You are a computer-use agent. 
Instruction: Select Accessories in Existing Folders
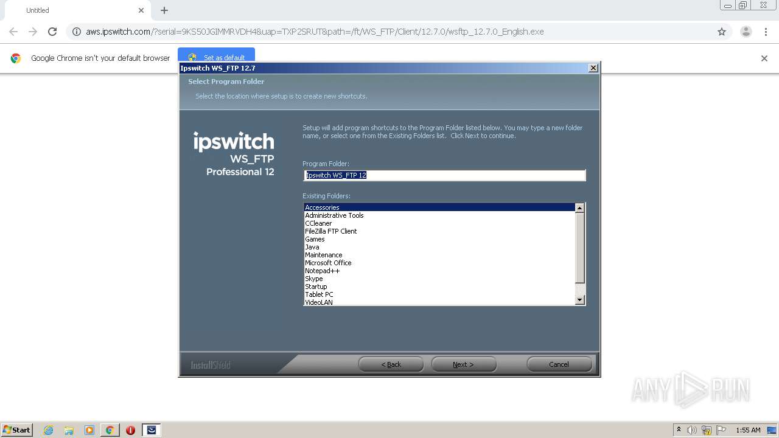(x=439, y=207)
